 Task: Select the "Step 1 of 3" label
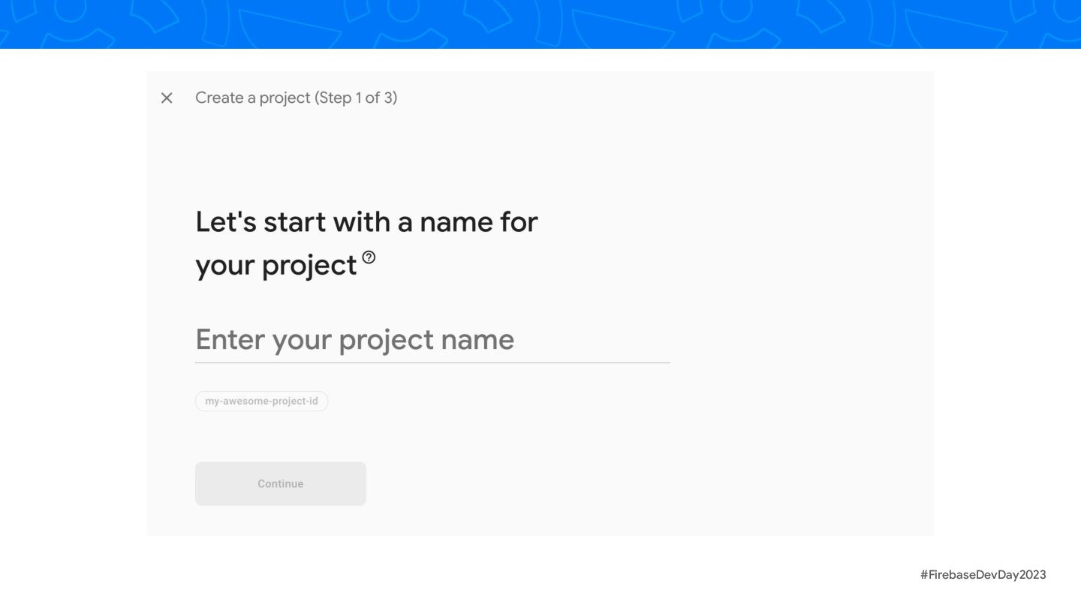click(356, 98)
